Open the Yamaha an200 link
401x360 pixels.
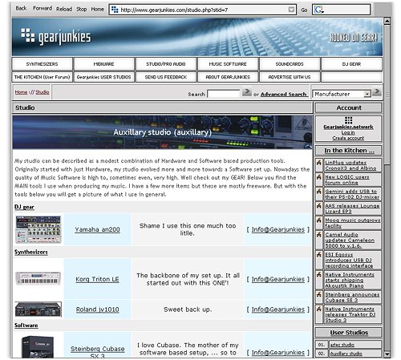pos(97,229)
